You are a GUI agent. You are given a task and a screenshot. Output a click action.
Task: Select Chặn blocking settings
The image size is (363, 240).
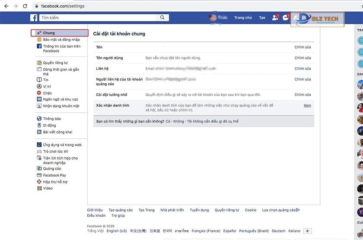coord(47,93)
